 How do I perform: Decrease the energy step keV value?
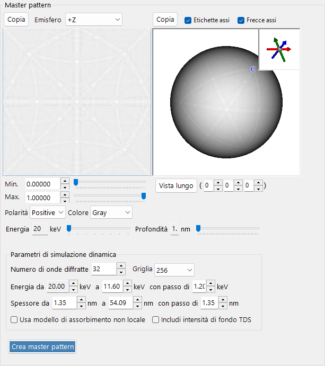(211, 290)
